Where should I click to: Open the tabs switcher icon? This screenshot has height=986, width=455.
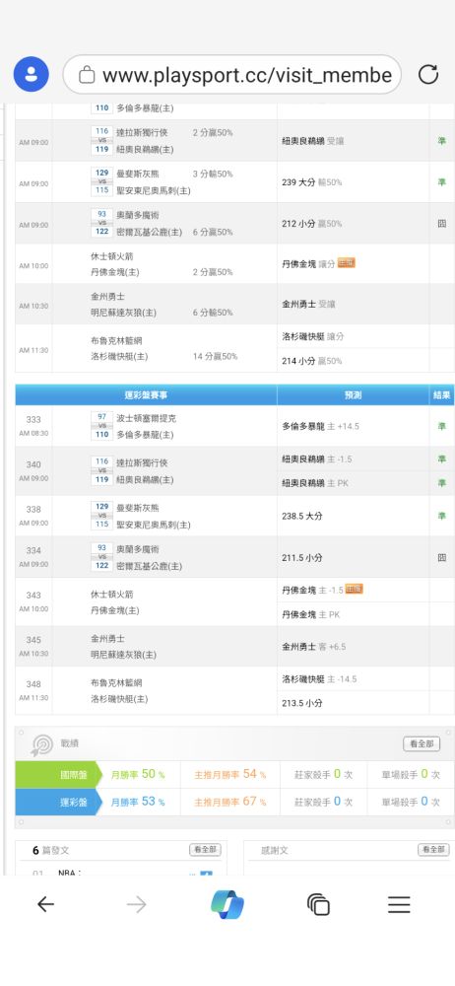pos(319,905)
